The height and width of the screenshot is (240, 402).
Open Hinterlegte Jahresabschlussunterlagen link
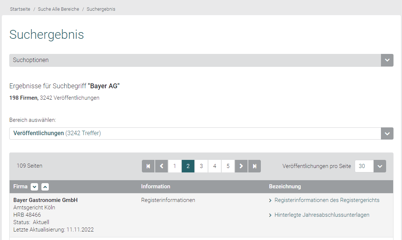[321, 215]
